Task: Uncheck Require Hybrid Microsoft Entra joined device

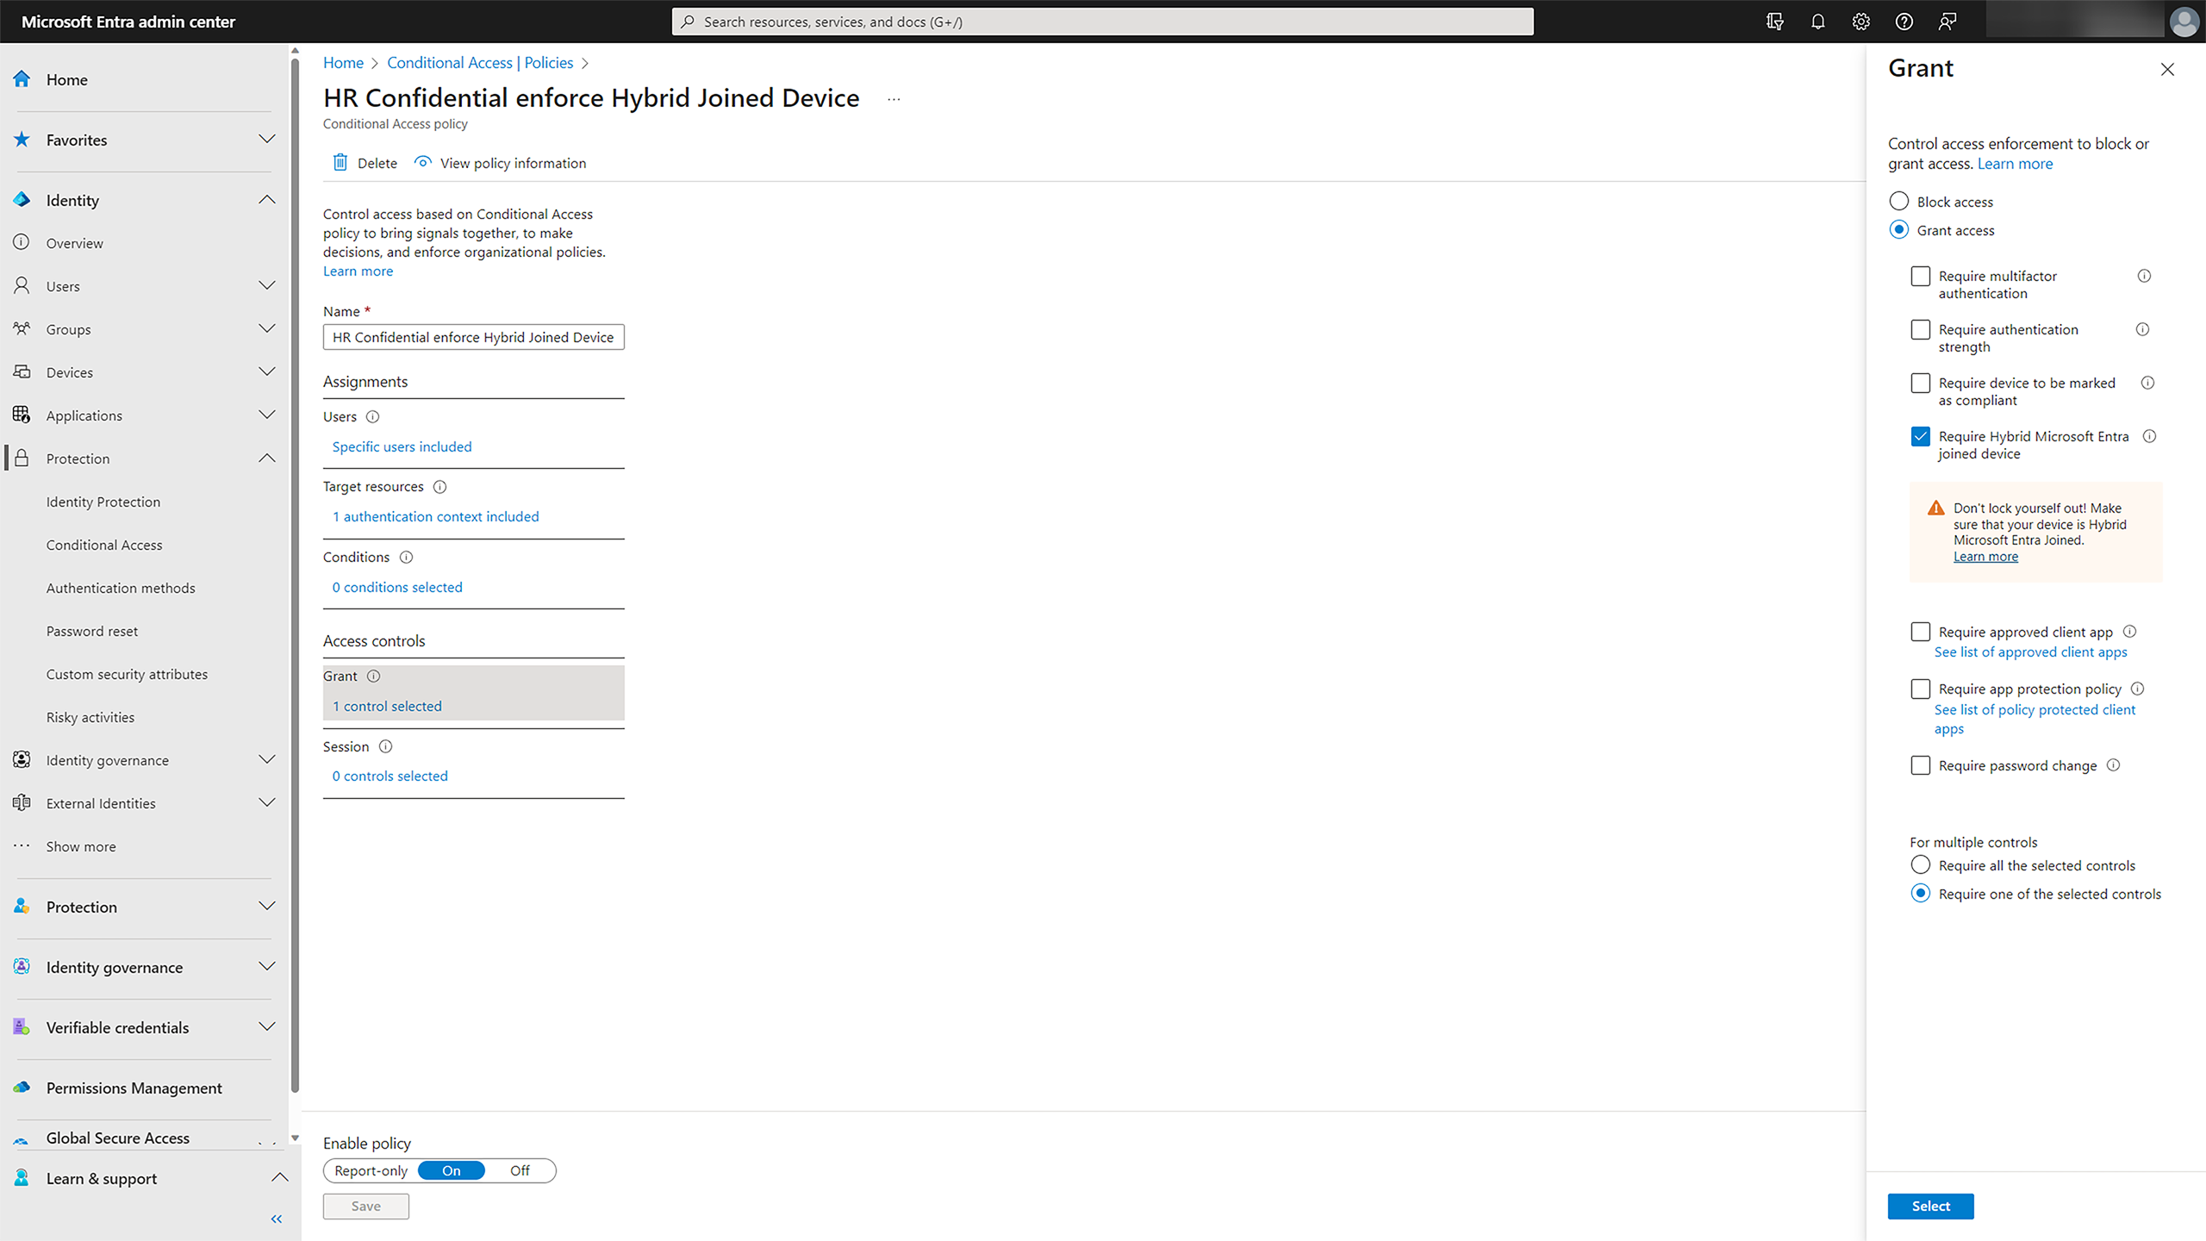Action: tap(1920, 436)
